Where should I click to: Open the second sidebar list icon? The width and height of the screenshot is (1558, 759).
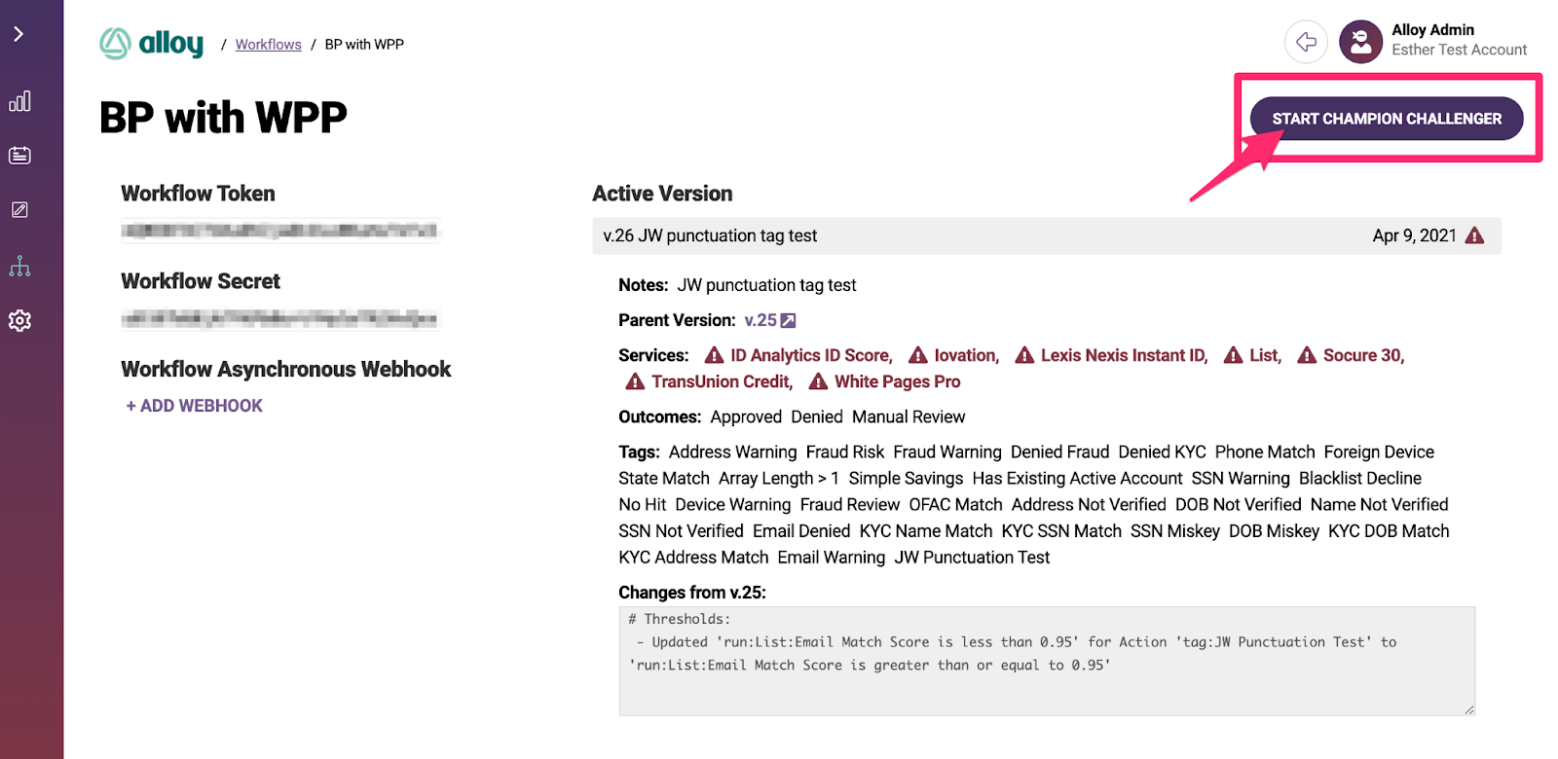[x=19, y=156]
